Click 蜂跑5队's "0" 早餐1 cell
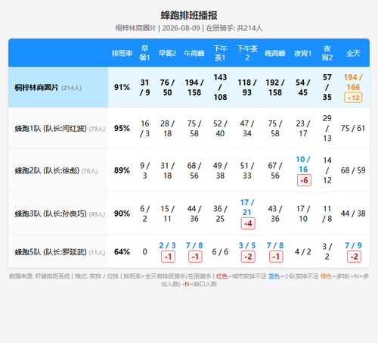 point(144,251)
